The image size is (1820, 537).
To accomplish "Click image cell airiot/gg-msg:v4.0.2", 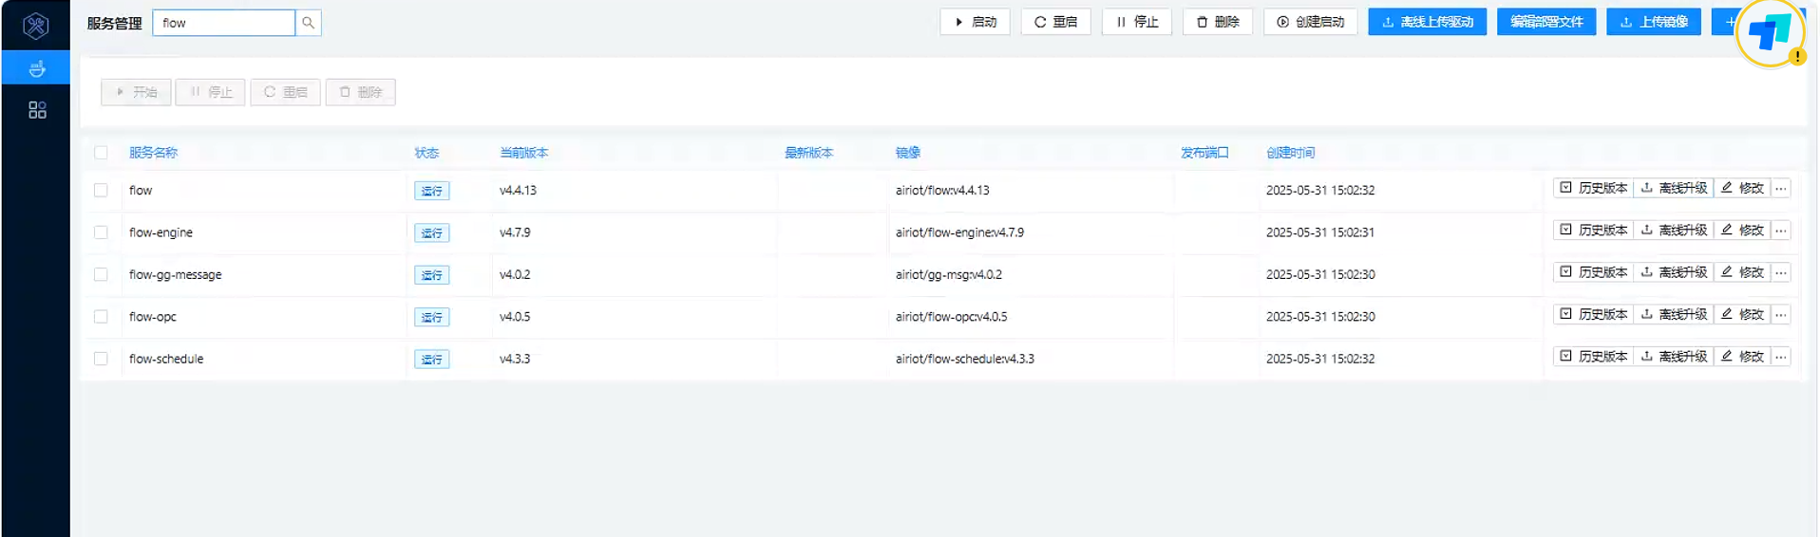I will [x=948, y=275].
